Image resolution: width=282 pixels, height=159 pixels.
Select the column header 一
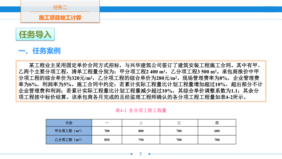[107, 123]
